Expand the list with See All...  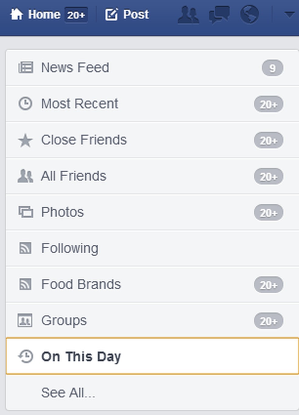[x=68, y=393]
